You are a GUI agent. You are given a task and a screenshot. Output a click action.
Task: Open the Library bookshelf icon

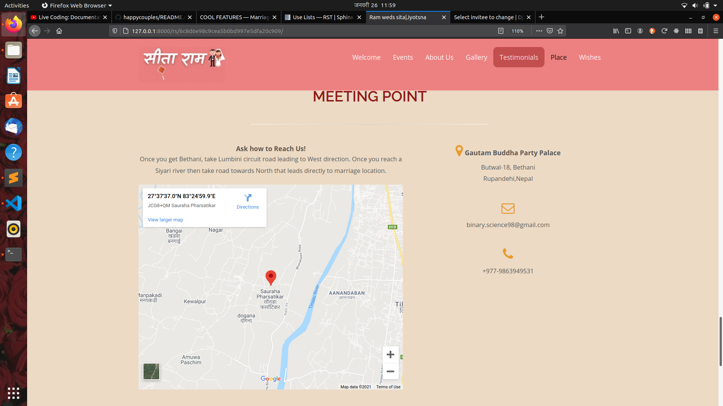(x=616, y=31)
